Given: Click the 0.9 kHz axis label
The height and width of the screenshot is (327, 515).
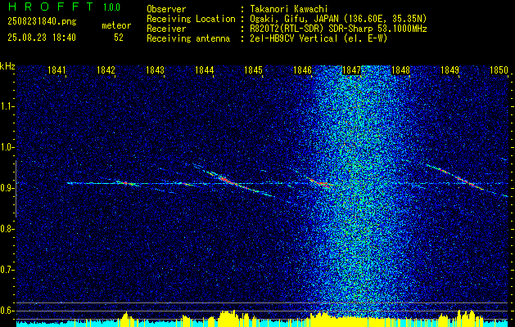Looking at the screenshot, I should (x=7, y=188).
